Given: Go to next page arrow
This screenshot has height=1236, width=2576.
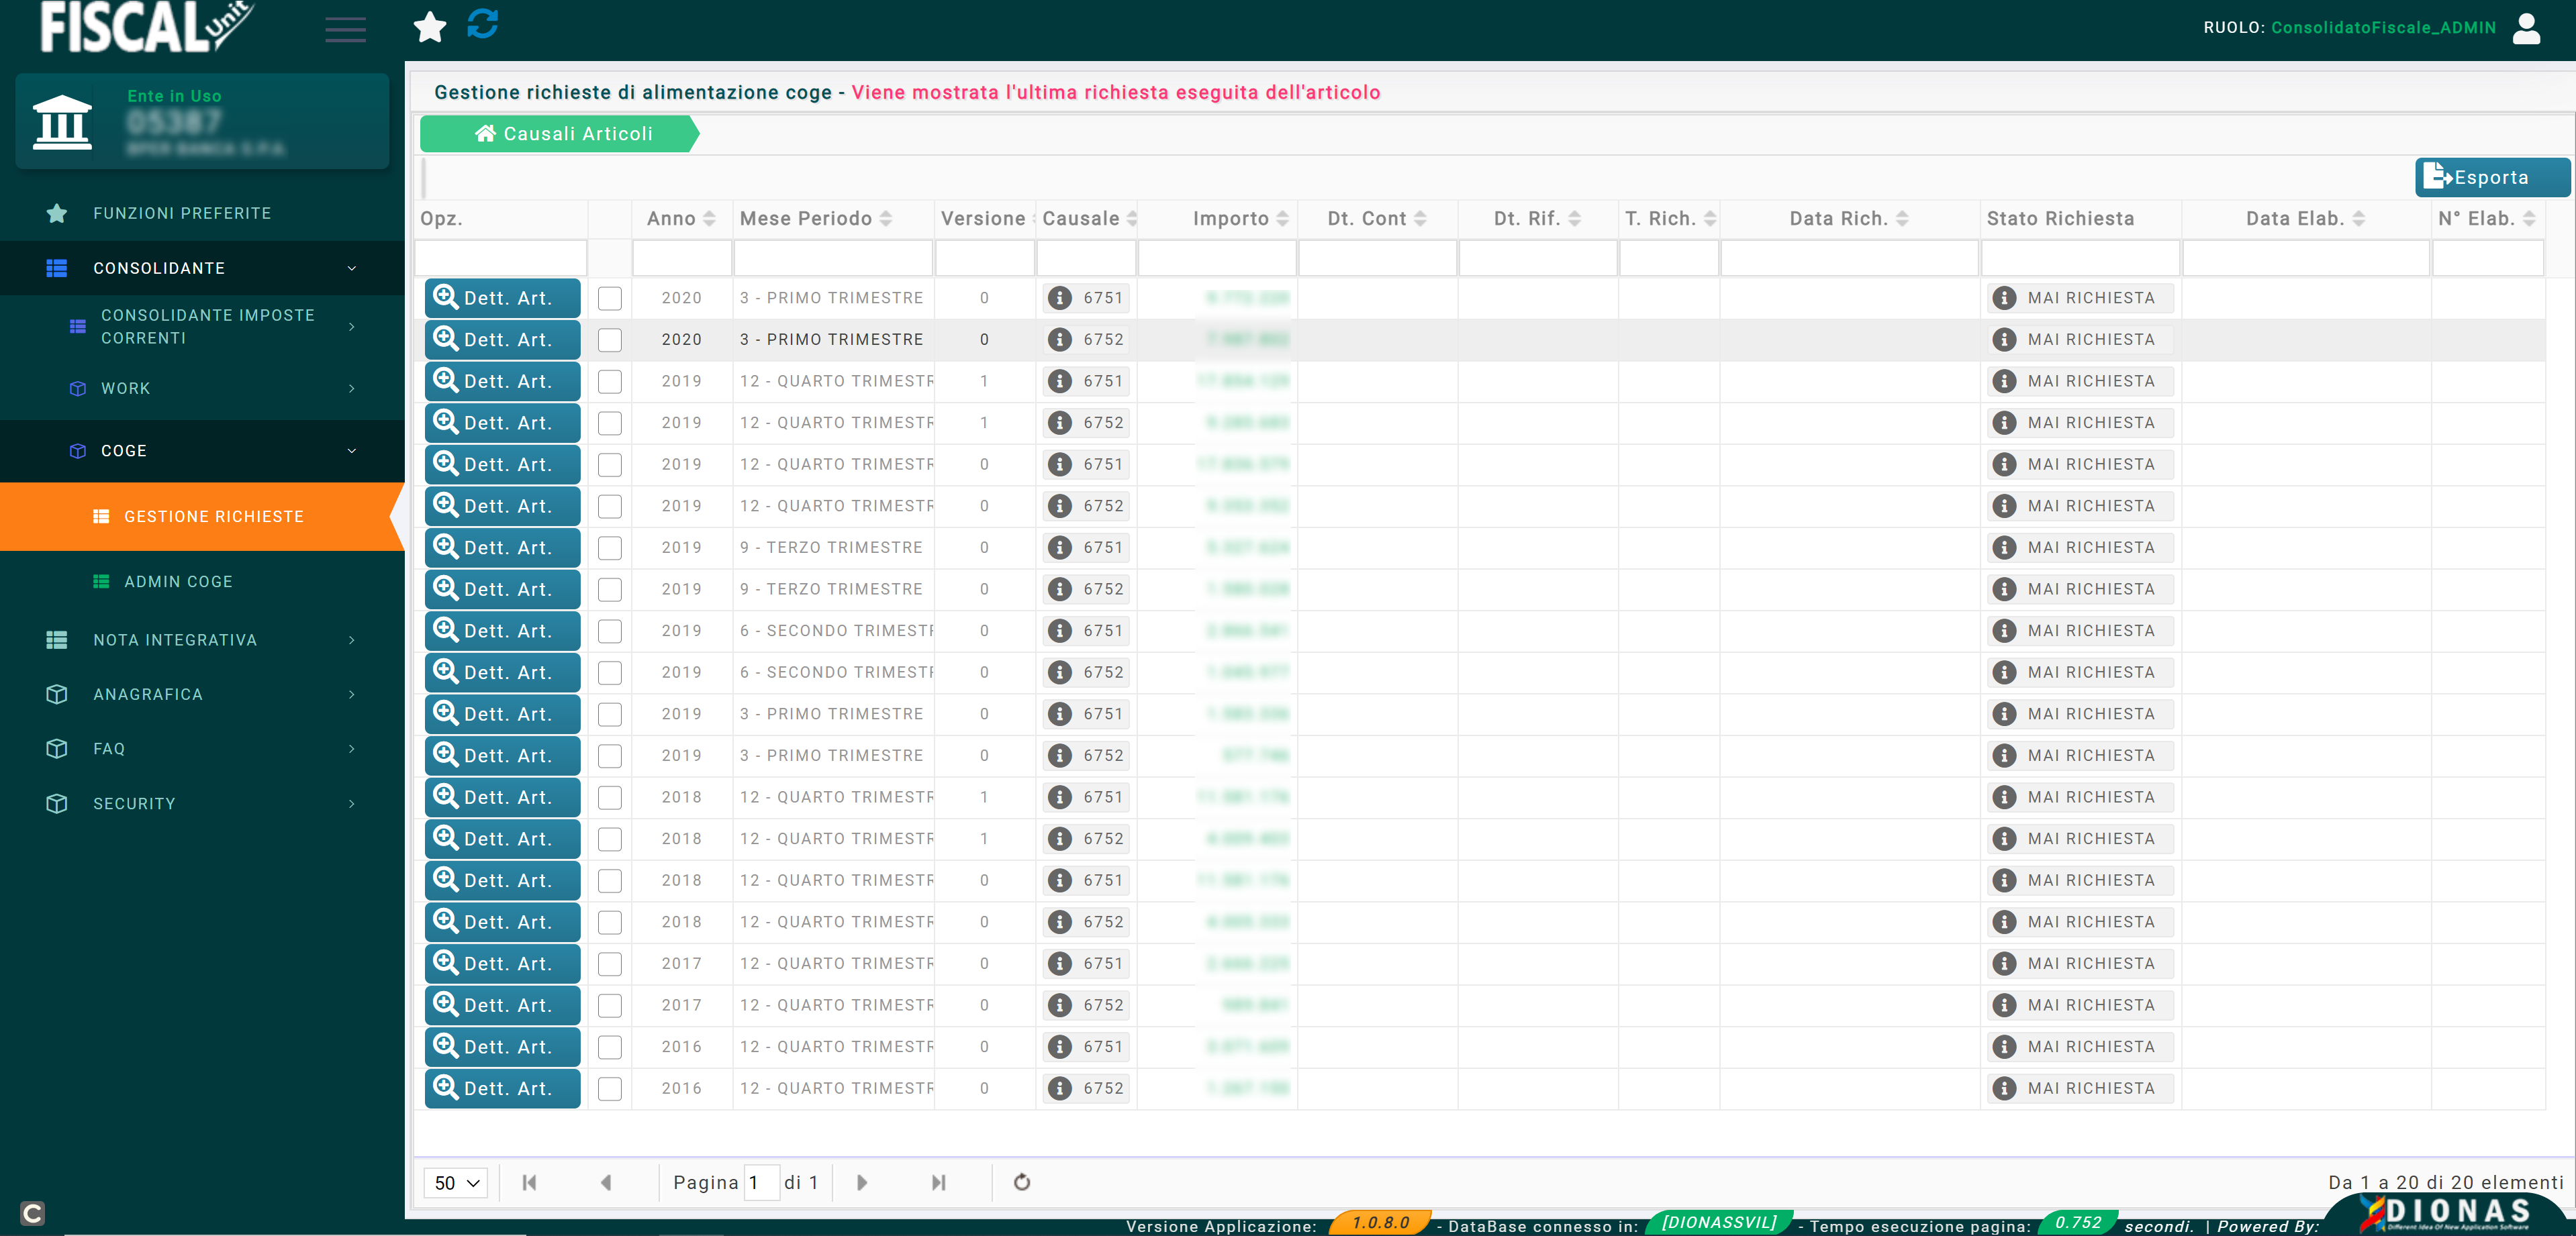Looking at the screenshot, I should click(862, 1182).
